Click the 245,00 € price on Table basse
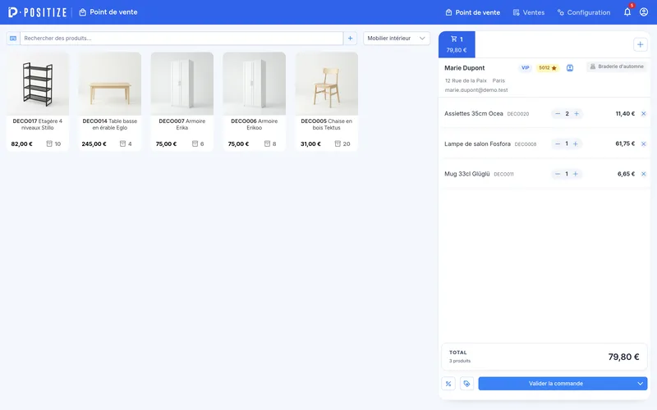657x410 pixels. point(94,144)
